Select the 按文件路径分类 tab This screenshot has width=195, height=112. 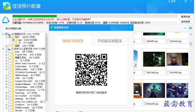pos(13,28)
